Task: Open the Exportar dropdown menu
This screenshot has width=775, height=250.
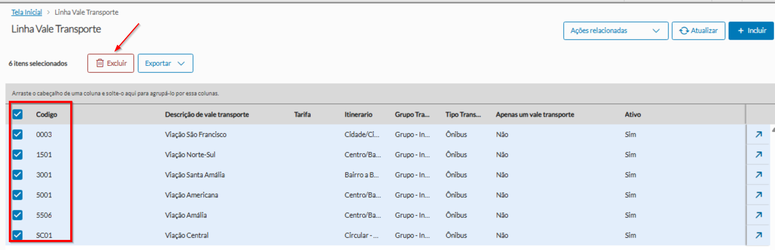Action: 165,63
